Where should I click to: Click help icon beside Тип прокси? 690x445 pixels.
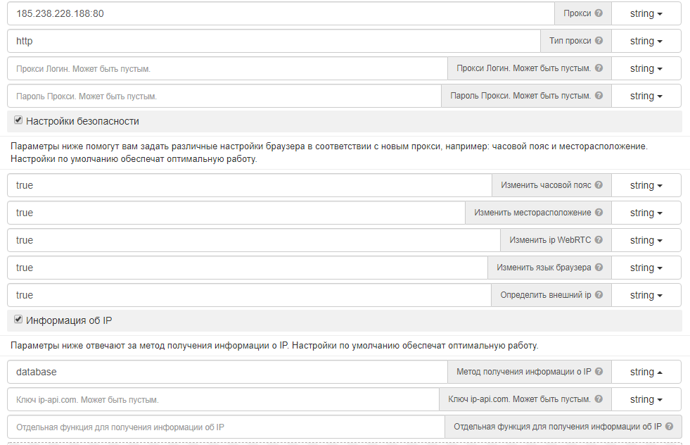(599, 41)
